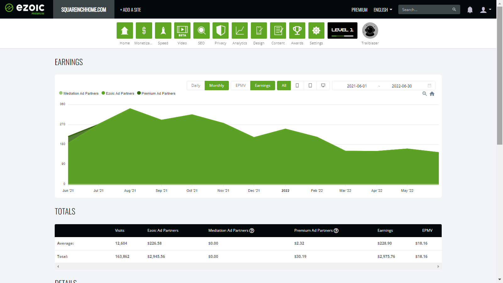Filter chart by mobile device icon

[297, 86]
